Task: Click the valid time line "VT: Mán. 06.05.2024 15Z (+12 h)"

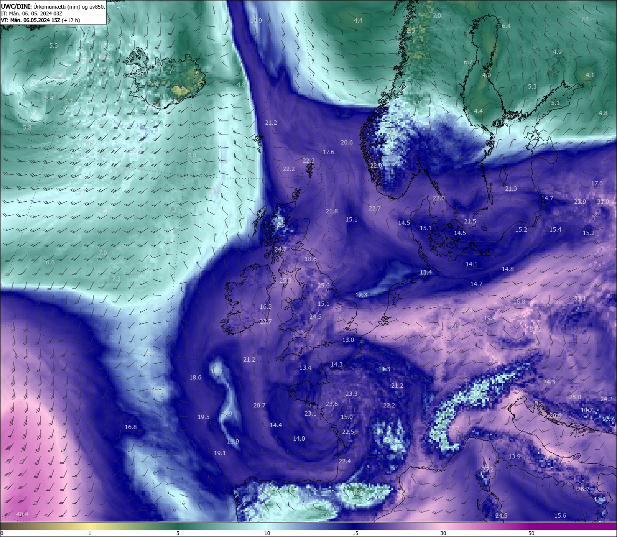Action: point(40,20)
